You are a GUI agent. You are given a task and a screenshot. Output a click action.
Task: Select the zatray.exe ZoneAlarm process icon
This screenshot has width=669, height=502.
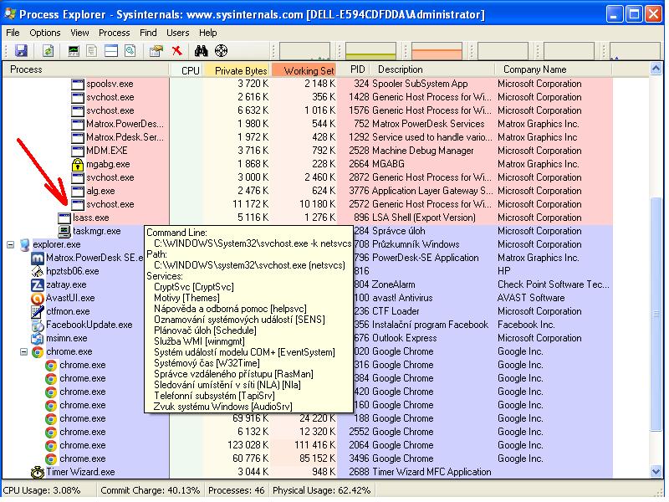point(37,284)
